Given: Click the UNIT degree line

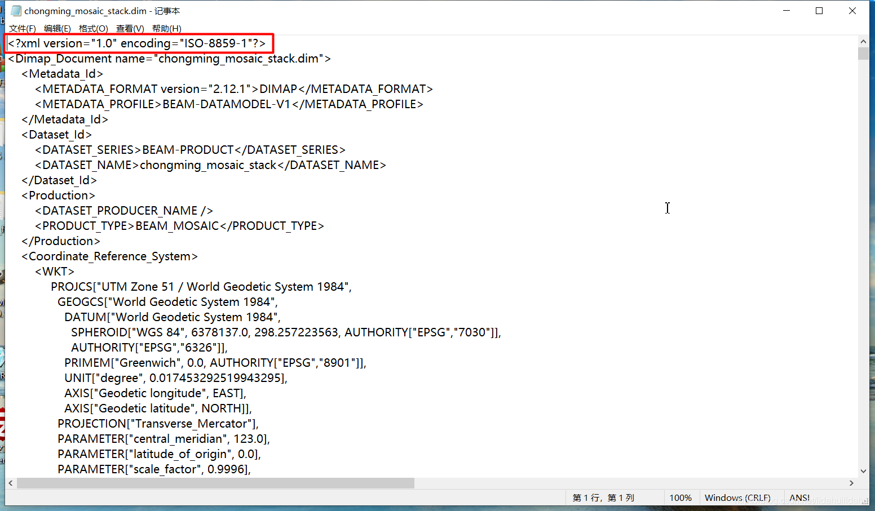Looking at the screenshot, I should (x=176, y=378).
